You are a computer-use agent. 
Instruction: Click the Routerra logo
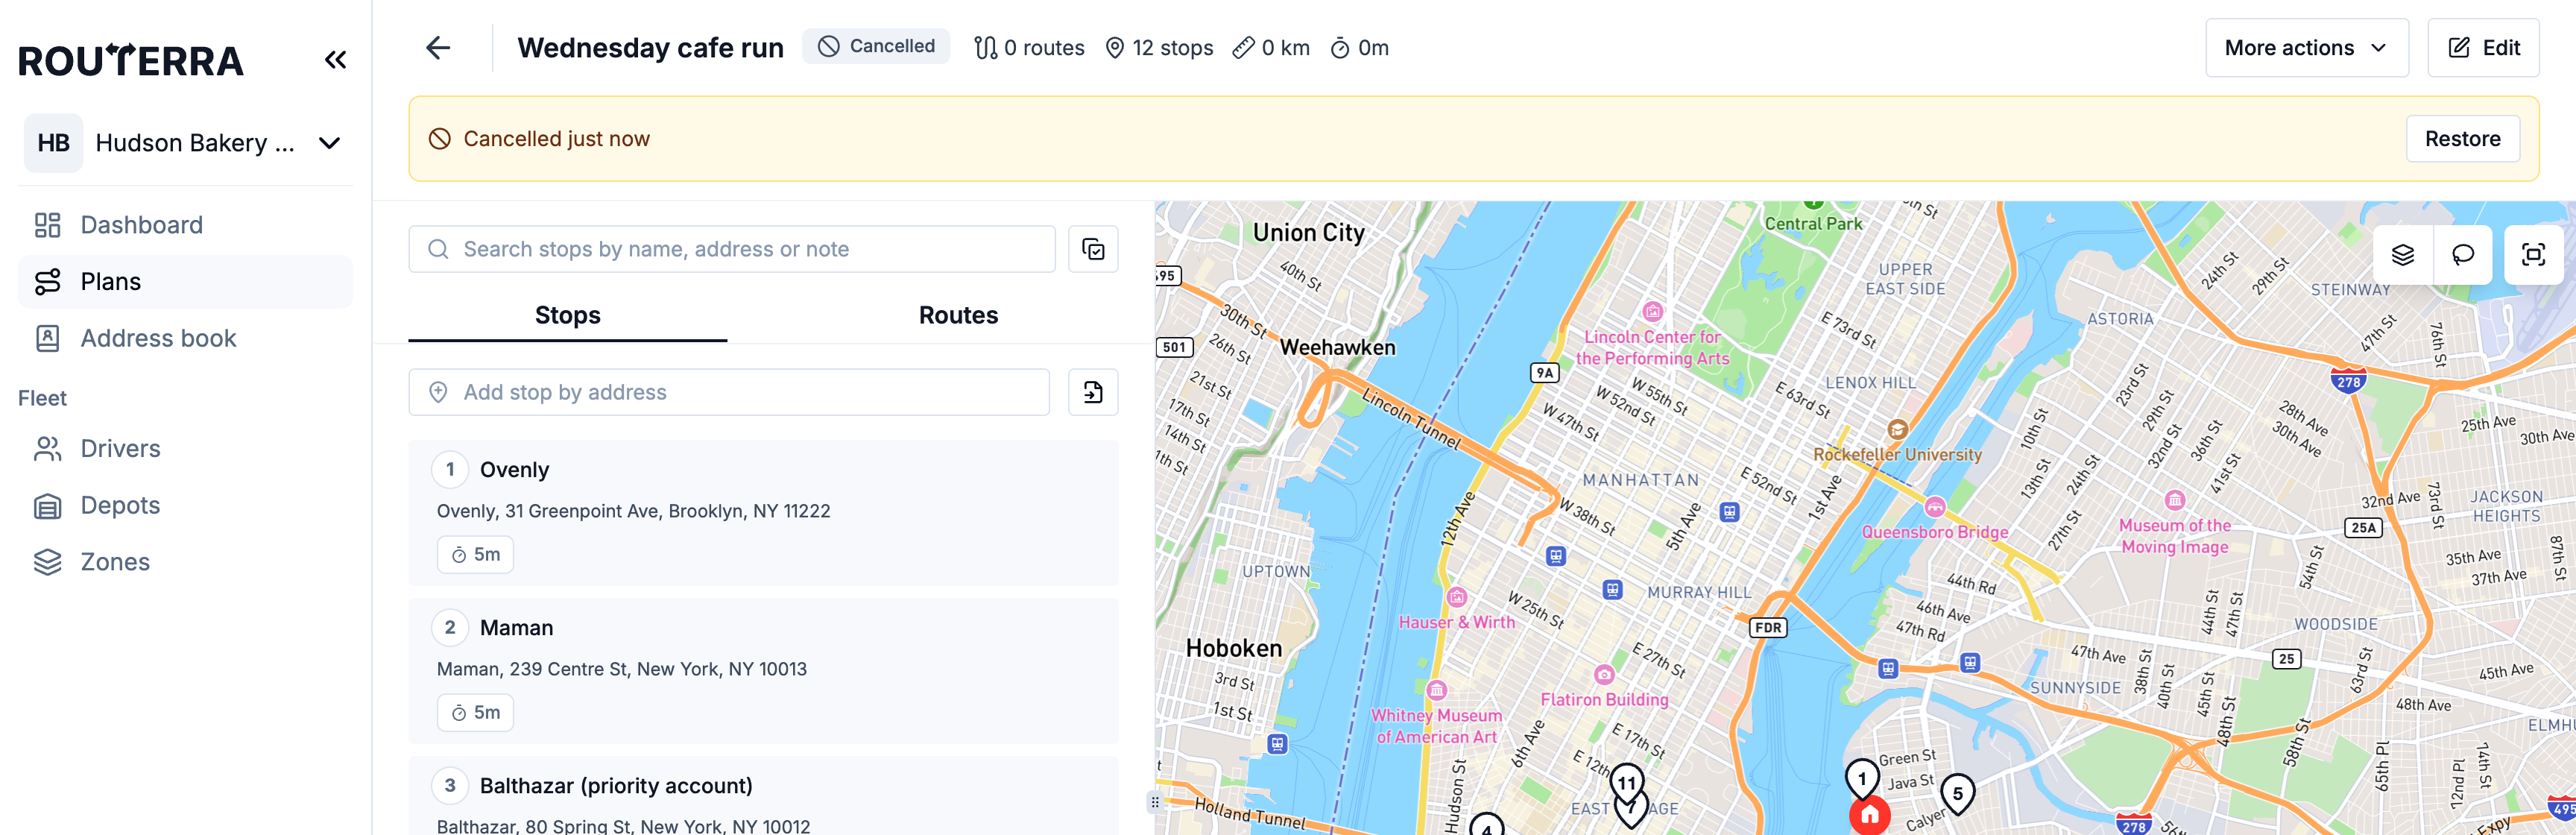(x=131, y=60)
